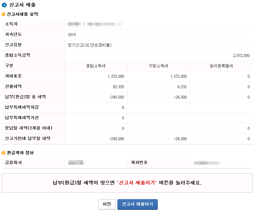The height and width of the screenshot is (215, 255).
Task: Click the blurred 금융회사 value
Action: tap(76, 162)
